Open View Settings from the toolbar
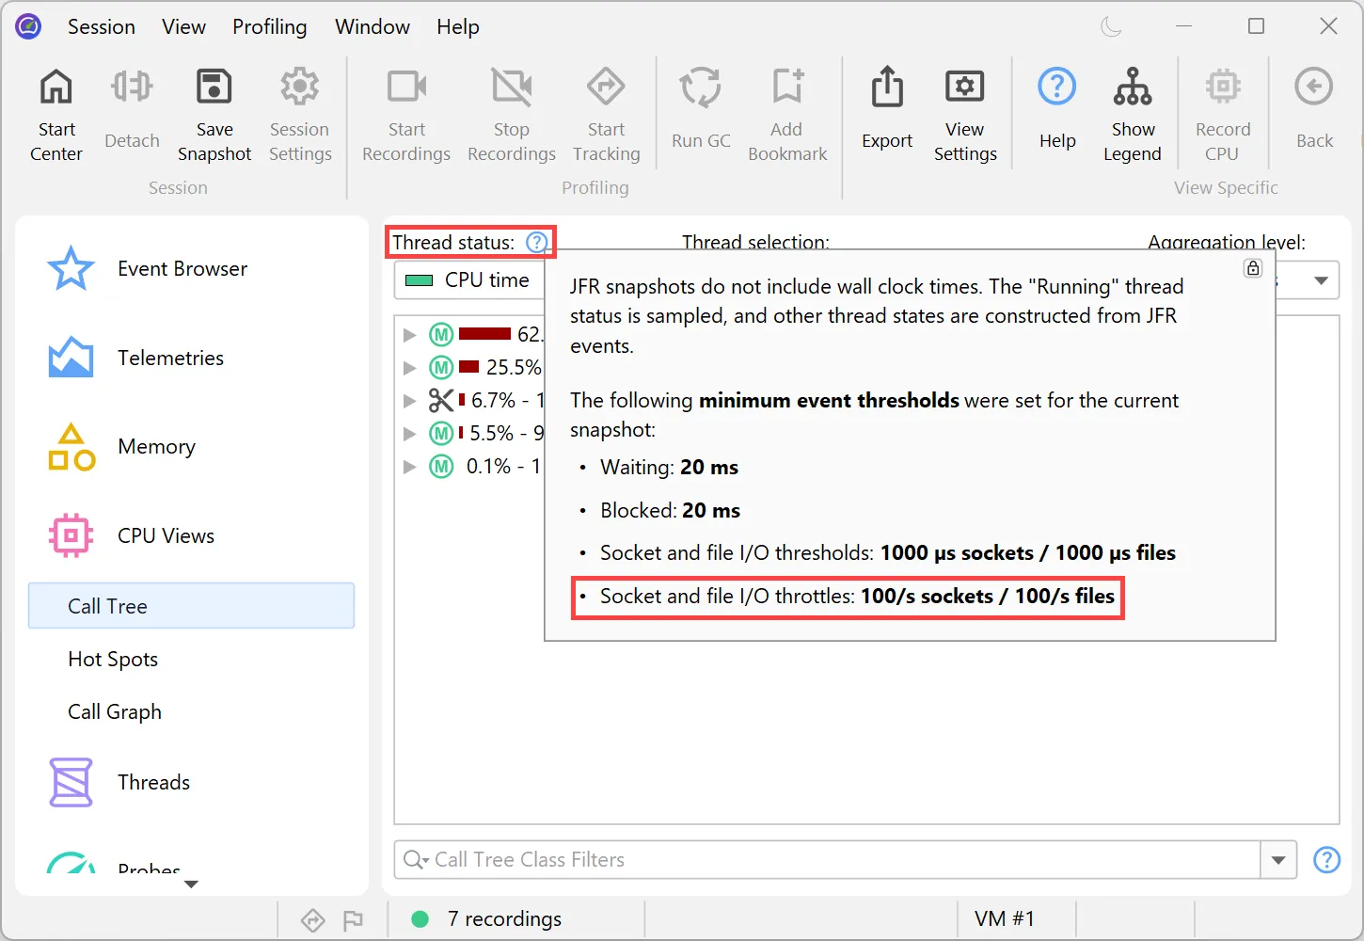Screen dimensions: 1364x941 [964, 88]
